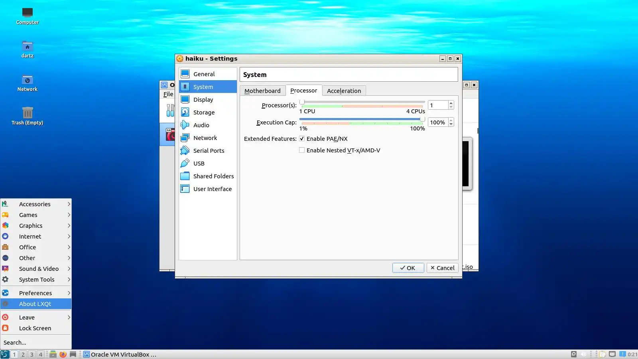Expand the Preferences submenu
This screenshot has width=638, height=359.
(36, 293)
